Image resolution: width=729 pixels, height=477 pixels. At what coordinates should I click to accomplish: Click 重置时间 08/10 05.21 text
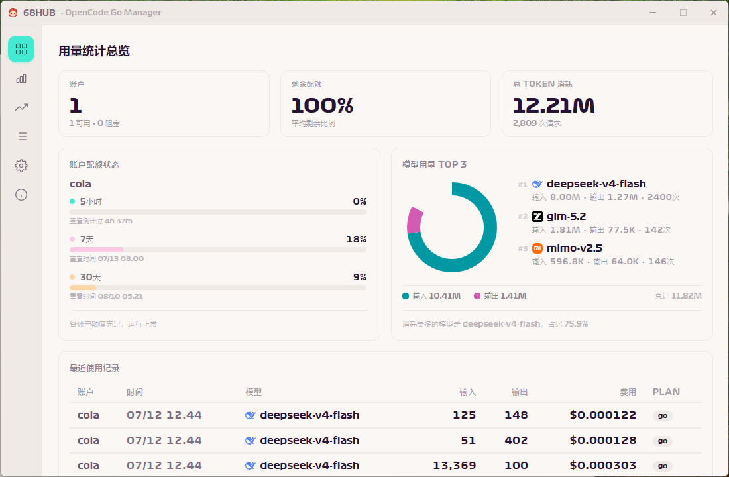(x=106, y=296)
